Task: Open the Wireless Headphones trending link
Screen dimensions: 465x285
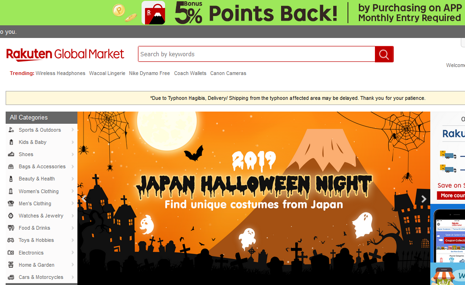Action: coord(60,73)
